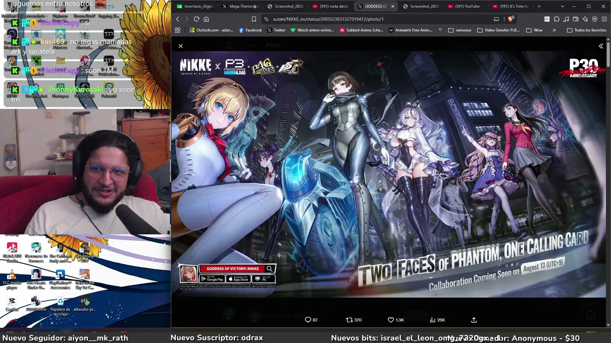
Task: Select the CapCut desktop icon
Action: [12, 304]
